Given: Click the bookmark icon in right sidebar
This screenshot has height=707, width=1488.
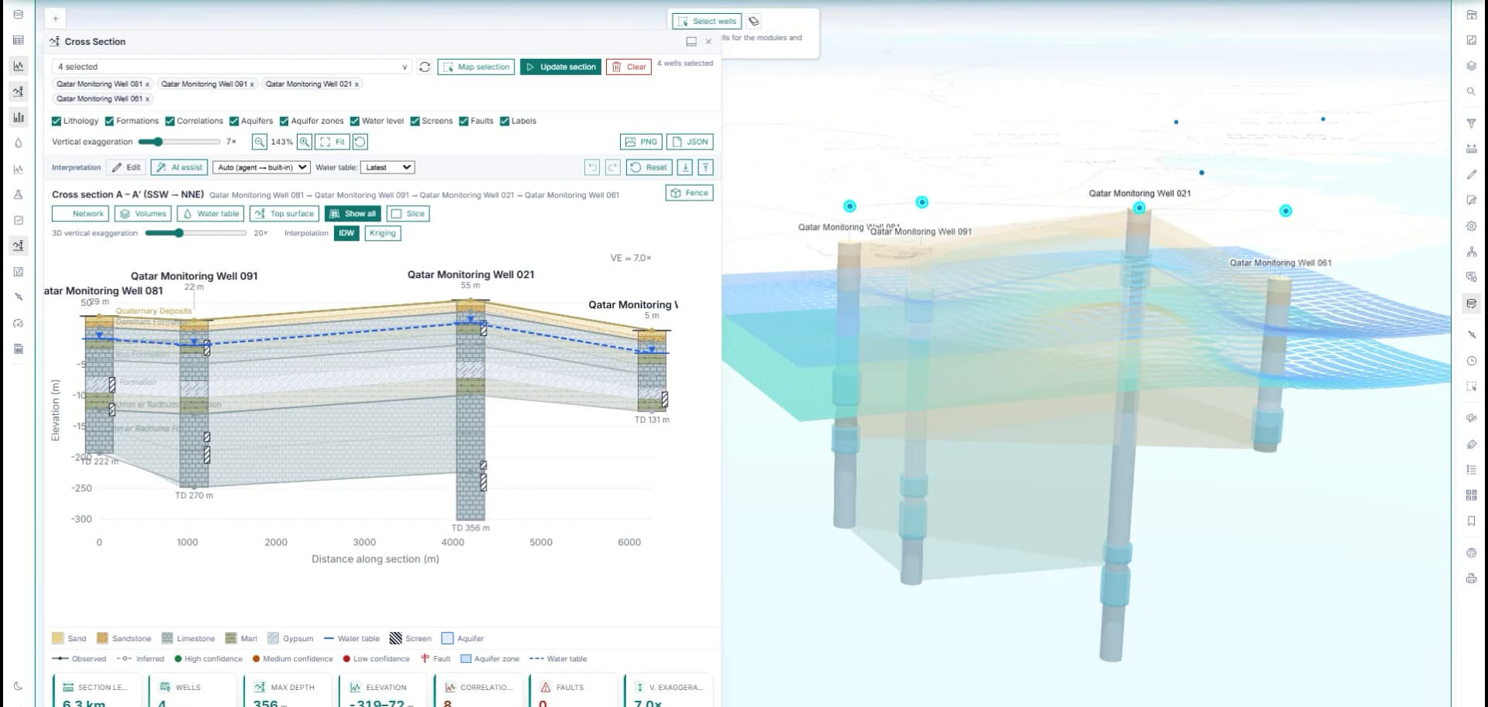Looking at the screenshot, I should click(1471, 521).
